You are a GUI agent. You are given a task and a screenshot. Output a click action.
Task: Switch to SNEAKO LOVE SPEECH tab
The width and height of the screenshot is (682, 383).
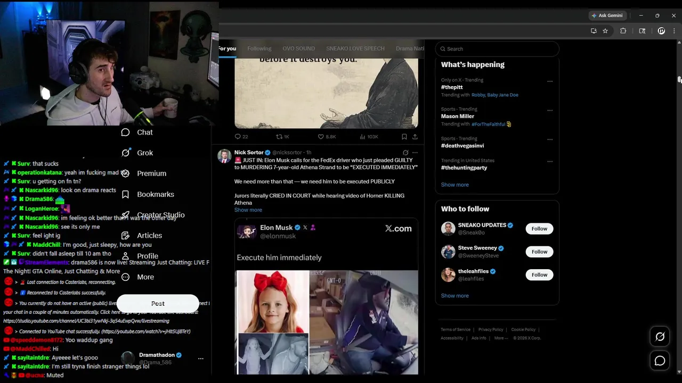355,48
